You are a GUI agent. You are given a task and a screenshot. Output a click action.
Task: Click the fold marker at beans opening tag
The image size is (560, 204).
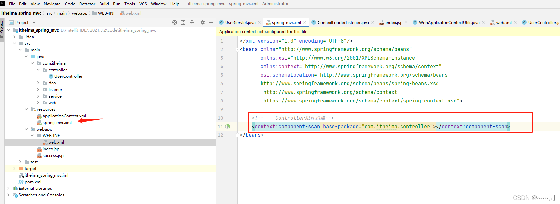pos(237,50)
